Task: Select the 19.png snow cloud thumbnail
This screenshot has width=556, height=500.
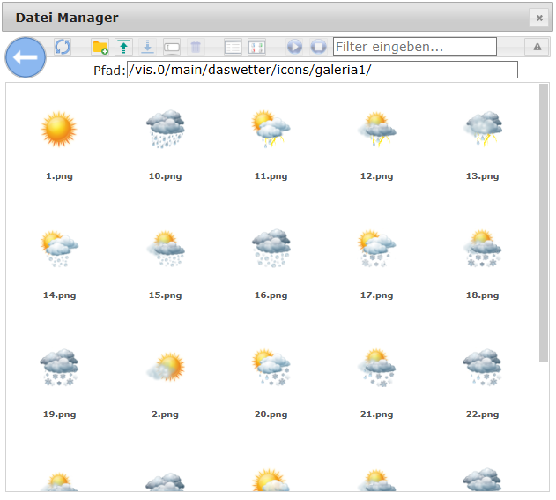Action: point(59,367)
